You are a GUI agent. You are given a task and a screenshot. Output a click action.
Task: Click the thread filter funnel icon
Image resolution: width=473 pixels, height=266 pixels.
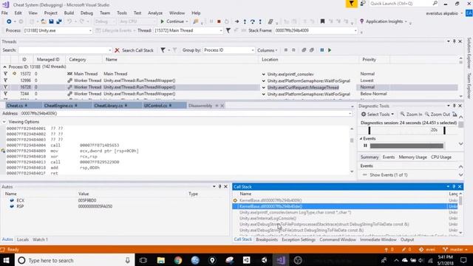tap(228, 30)
